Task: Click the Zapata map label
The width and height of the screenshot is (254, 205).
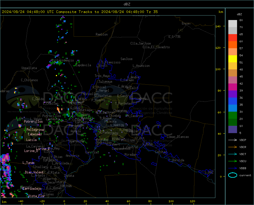Action: [x=69, y=176]
